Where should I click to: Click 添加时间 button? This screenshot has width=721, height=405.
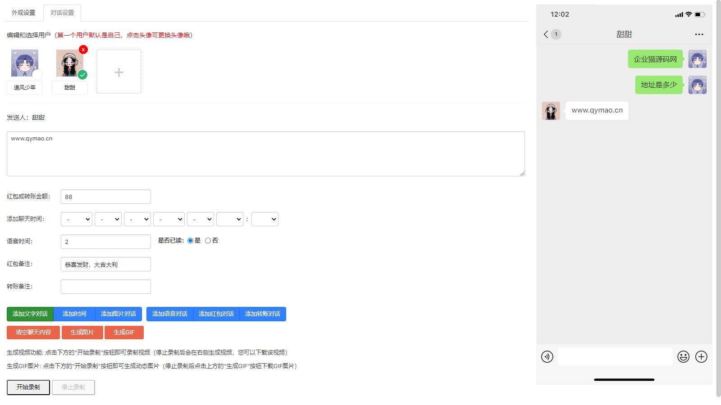(x=74, y=314)
